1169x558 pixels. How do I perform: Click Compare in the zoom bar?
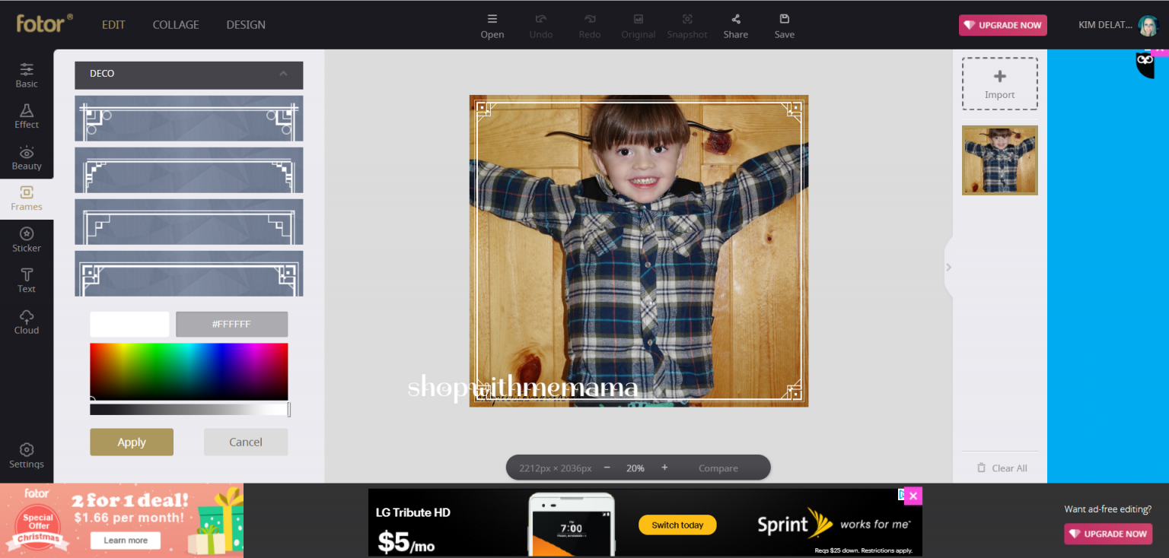718,468
